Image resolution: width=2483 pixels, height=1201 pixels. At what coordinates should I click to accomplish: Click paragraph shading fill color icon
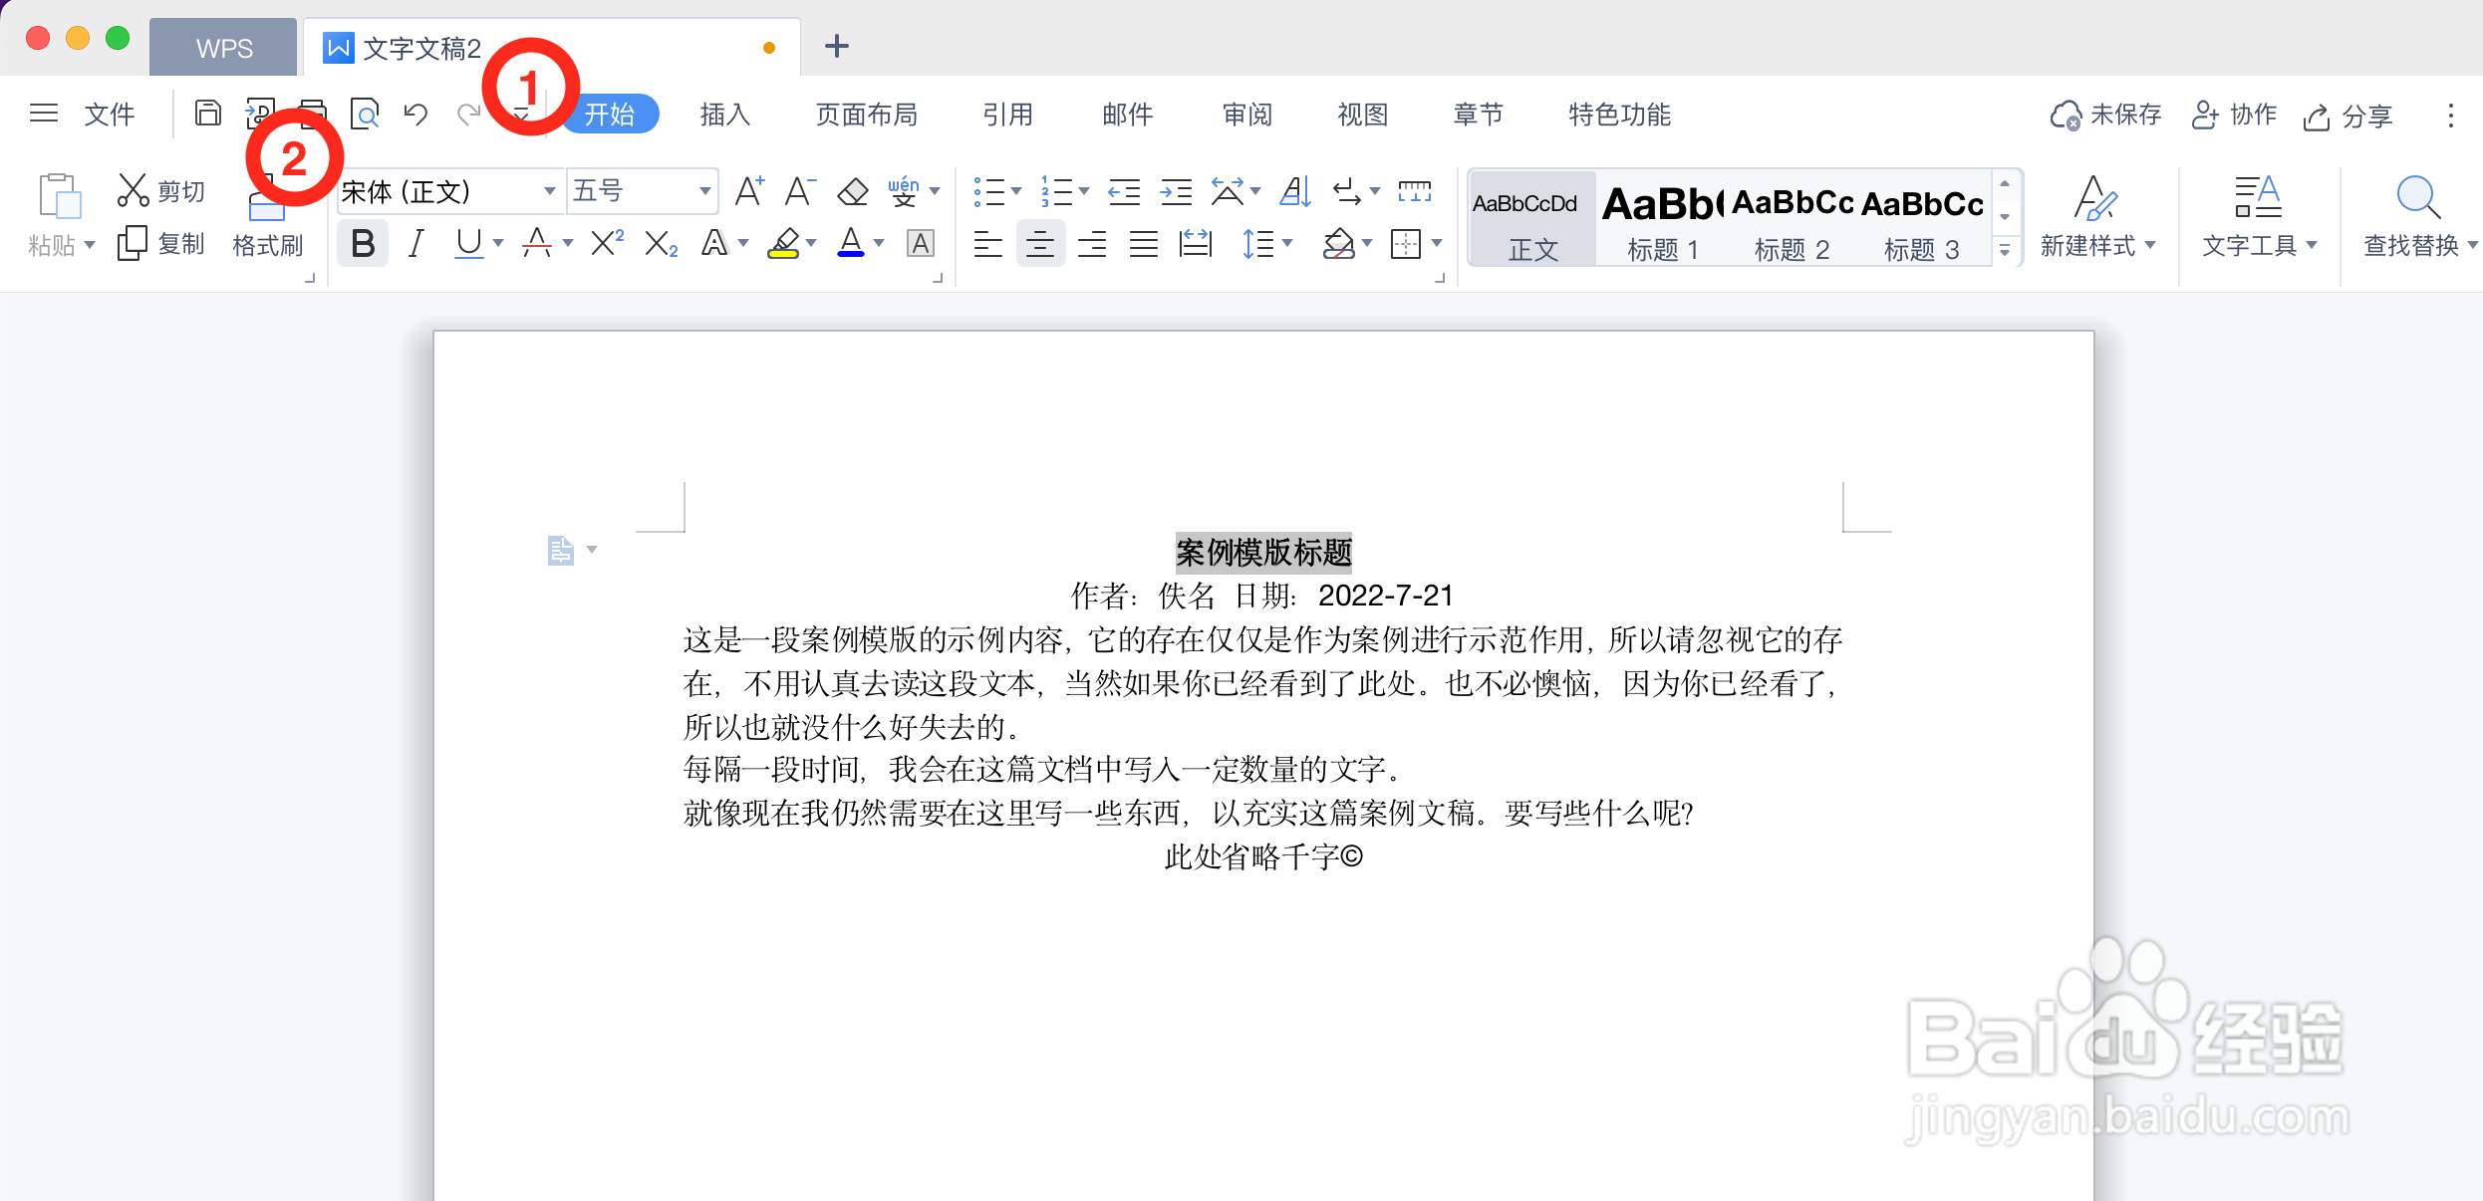click(x=1338, y=243)
